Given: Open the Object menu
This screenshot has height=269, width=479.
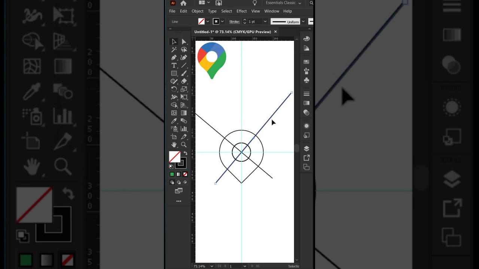Looking at the screenshot, I should point(197,11).
